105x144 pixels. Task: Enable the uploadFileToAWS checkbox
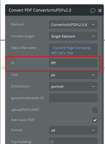[x=95, y=110]
